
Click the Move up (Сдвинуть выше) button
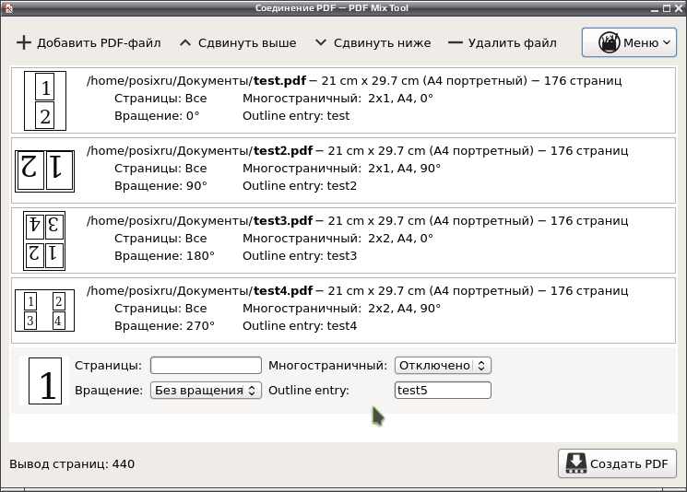pos(238,43)
